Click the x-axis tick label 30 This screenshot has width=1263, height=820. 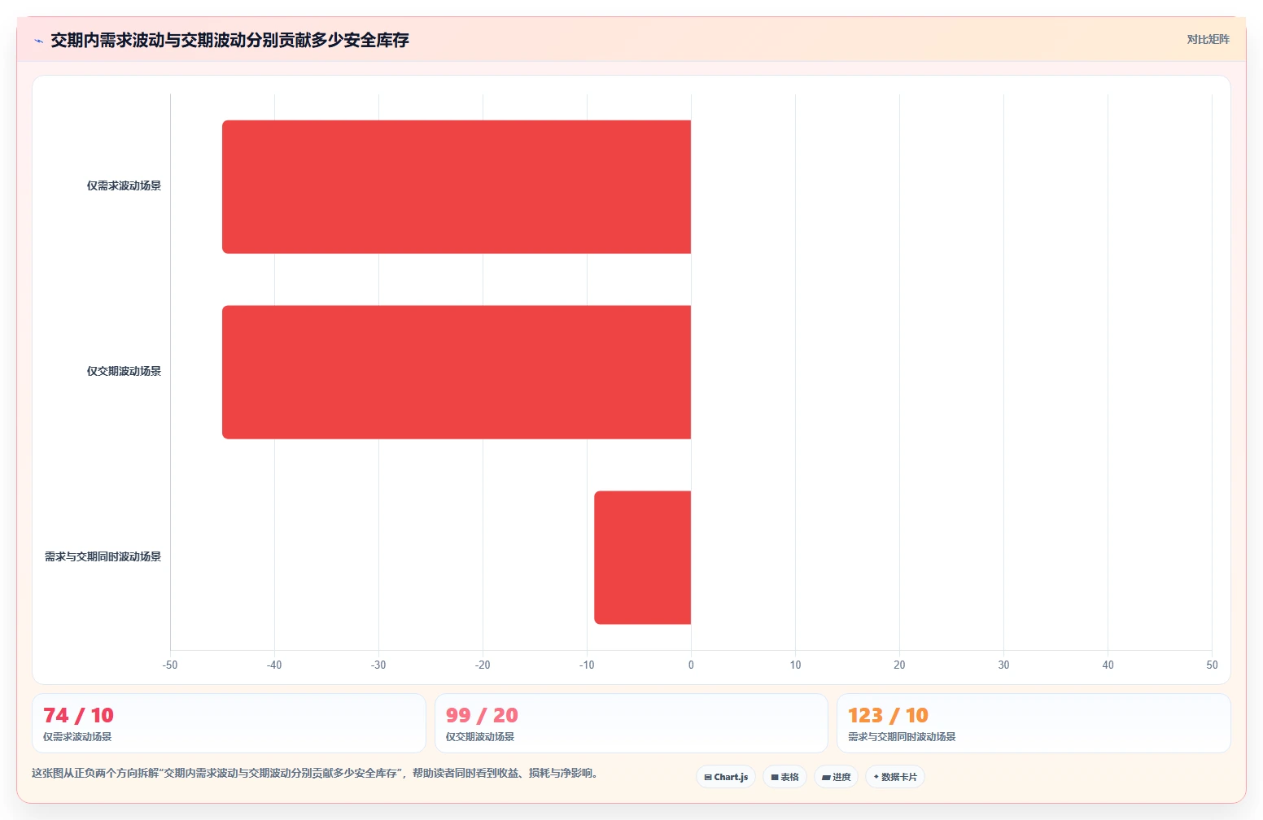click(x=1003, y=665)
